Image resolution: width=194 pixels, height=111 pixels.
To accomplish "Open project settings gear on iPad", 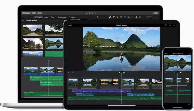I will pyautogui.click(x=170, y=25).
